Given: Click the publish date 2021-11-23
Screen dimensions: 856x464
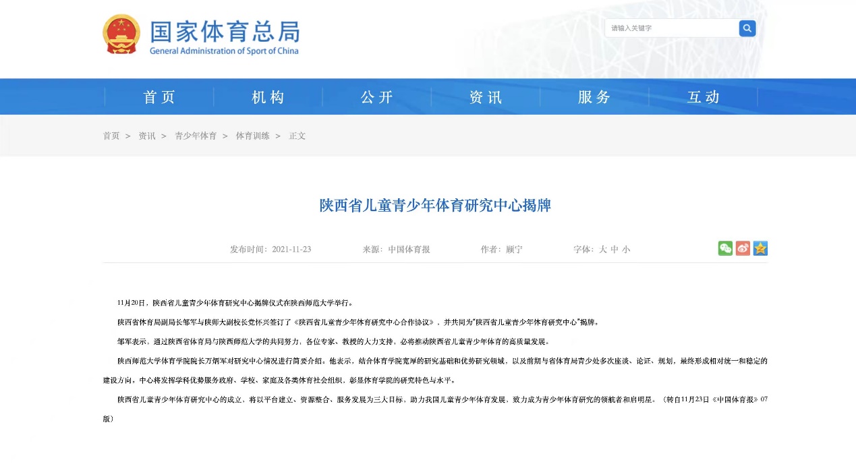Looking at the screenshot, I should pyautogui.click(x=291, y=250).
